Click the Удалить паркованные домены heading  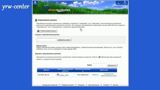click(48, 53)
